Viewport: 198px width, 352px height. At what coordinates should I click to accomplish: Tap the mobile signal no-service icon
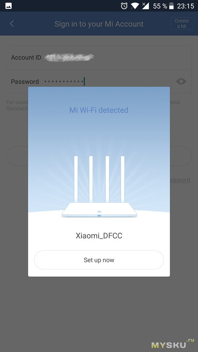tap(146, 6)
